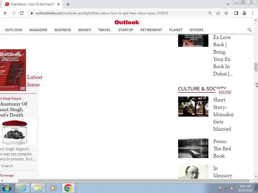The image size is (258, 193).
Task: Read the Sushant Singh Rajput article excerpt
Action: 17,154
